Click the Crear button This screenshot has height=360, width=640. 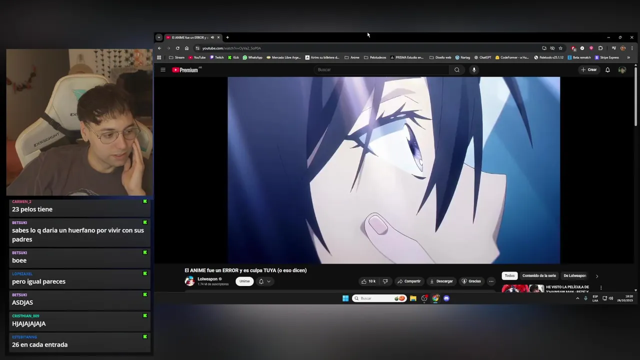(x=589, y=70)
